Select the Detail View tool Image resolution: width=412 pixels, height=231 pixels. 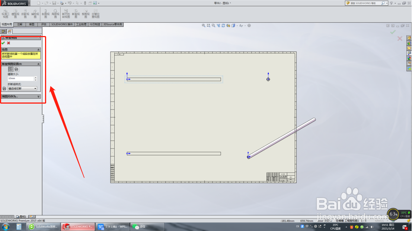pos(55,14)
